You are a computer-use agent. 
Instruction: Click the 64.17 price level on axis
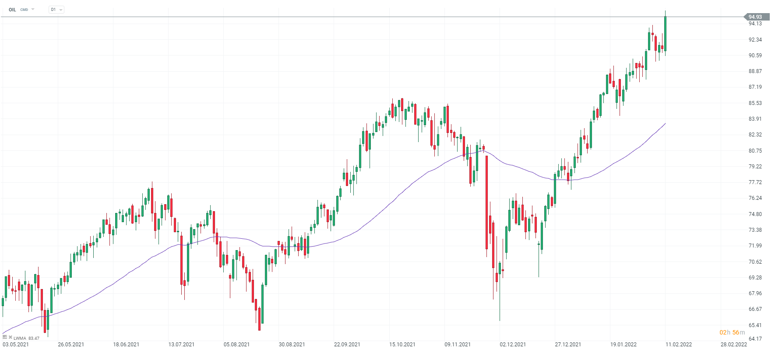point(755,338)
